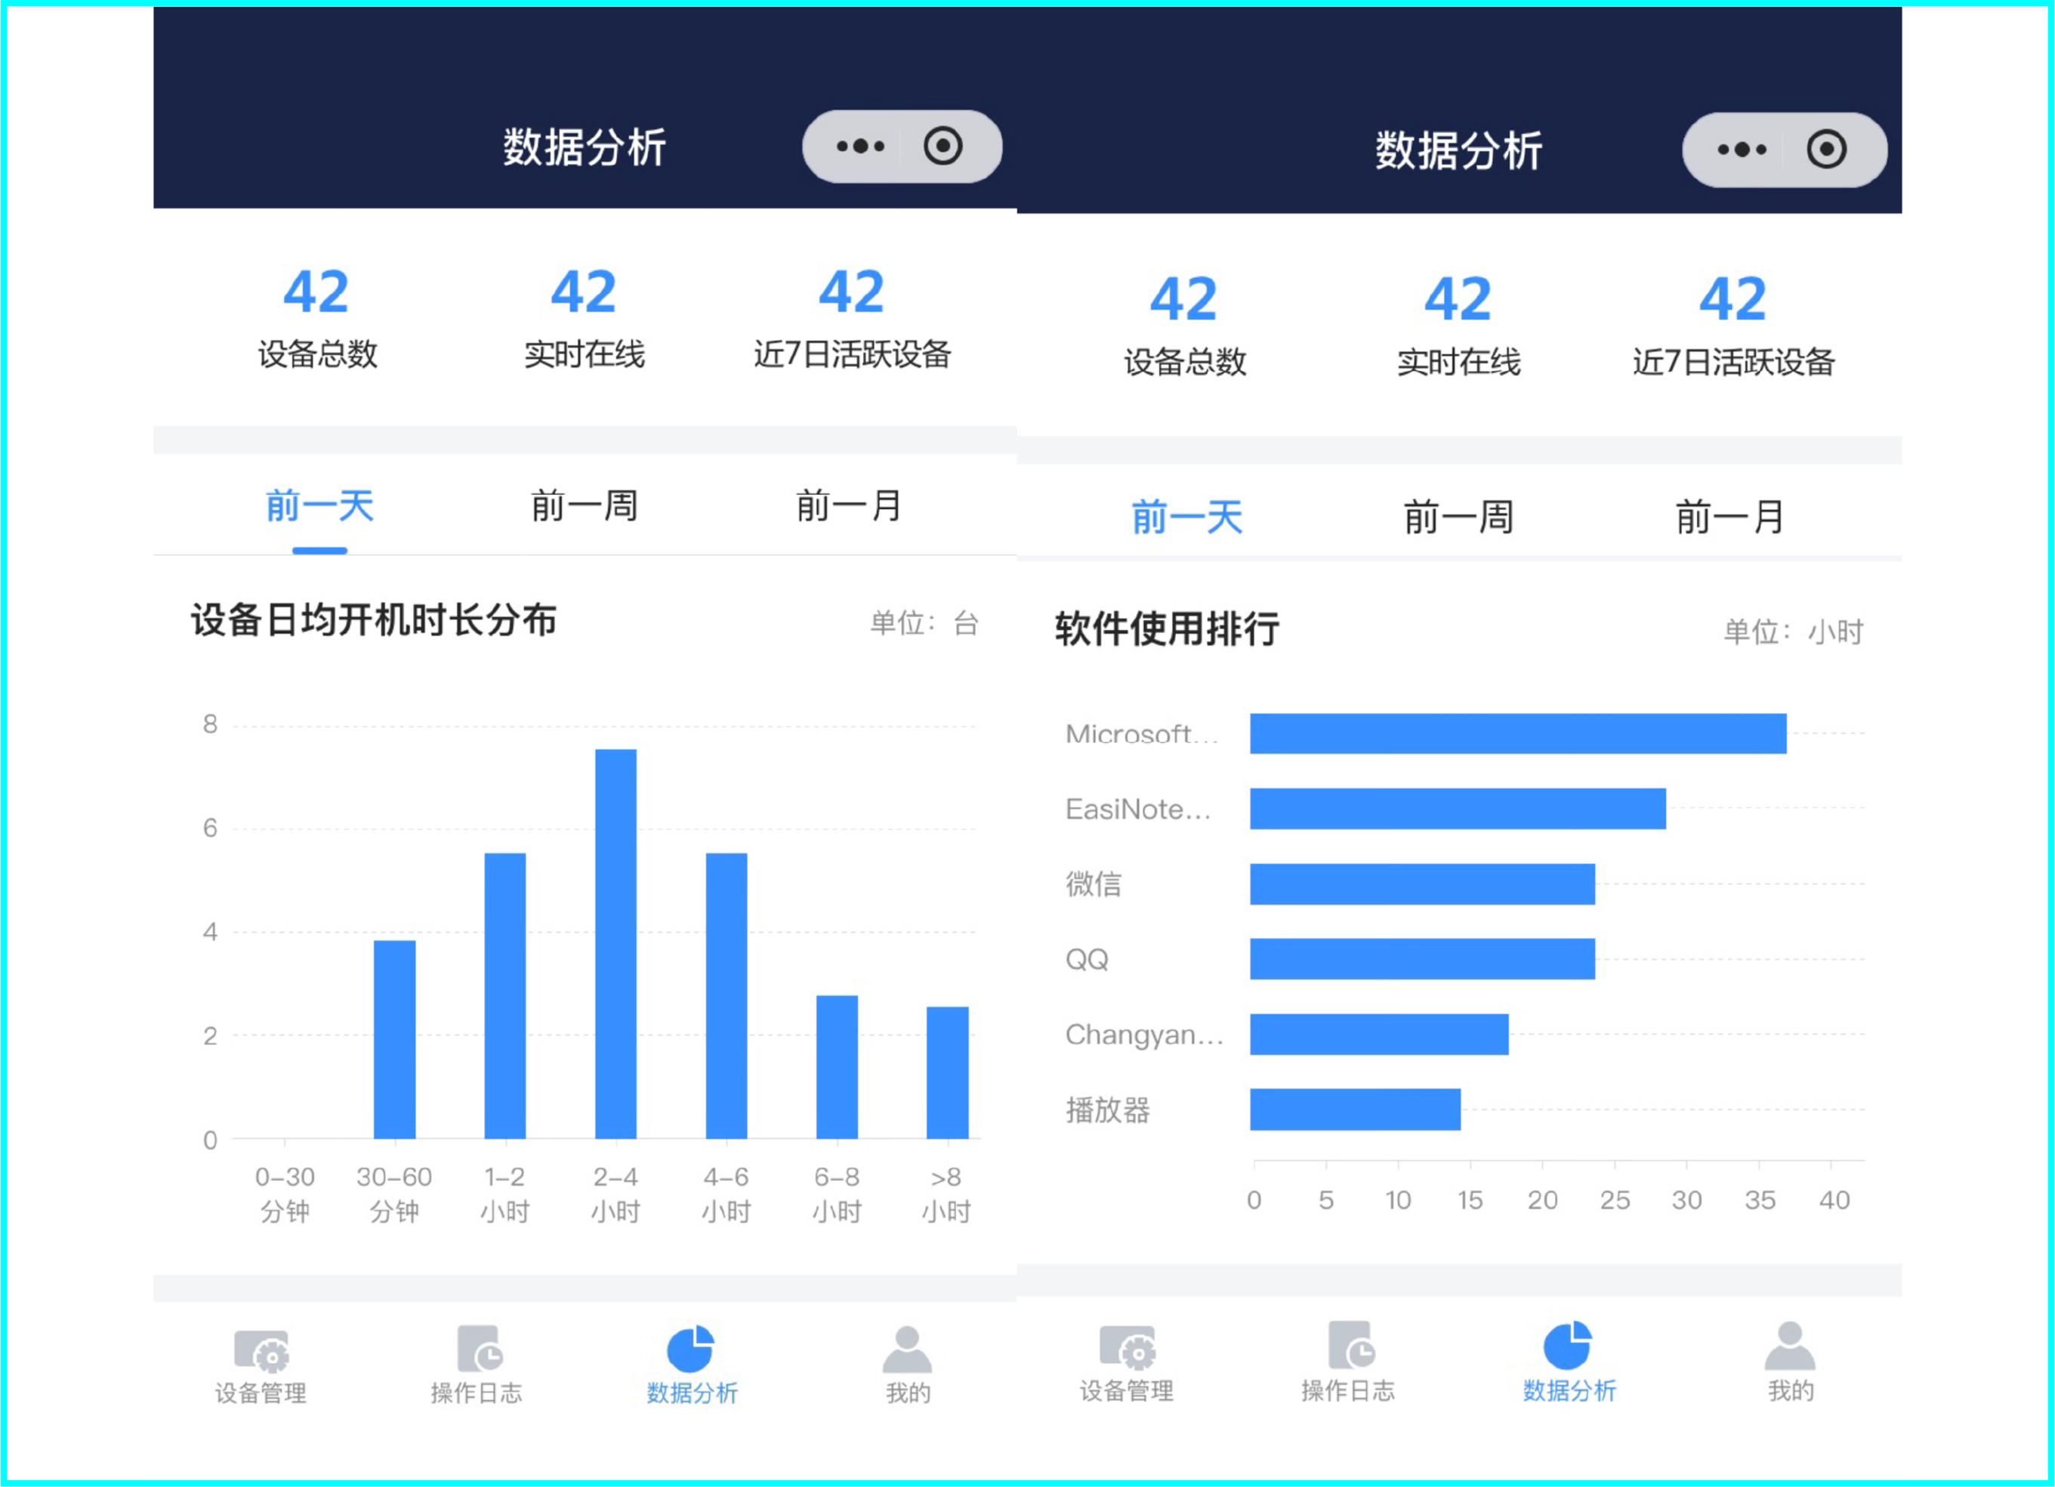Click the 微信 row label
Image resolution: width=2055 pixels, height=1487 pixels.
coord(1094,884)
